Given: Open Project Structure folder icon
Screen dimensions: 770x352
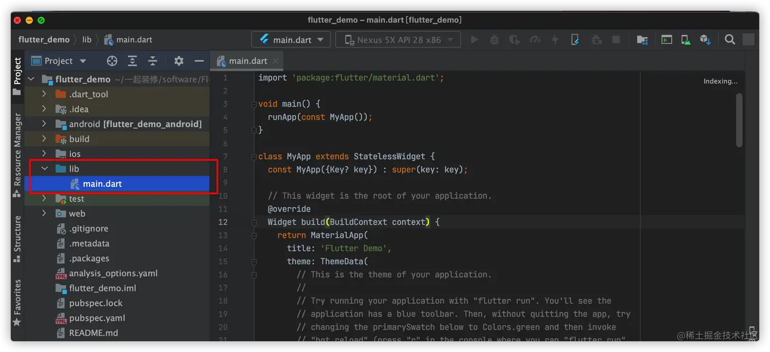Looking at the screenshot, I should pos(642,40).
